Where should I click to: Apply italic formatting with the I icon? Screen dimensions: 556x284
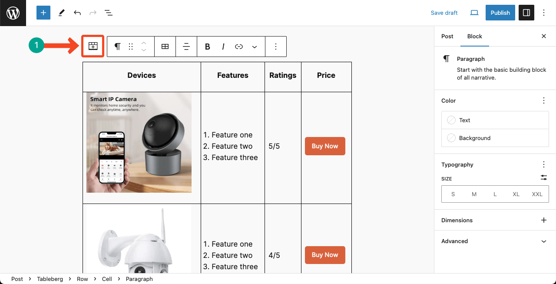pos(223,46)
